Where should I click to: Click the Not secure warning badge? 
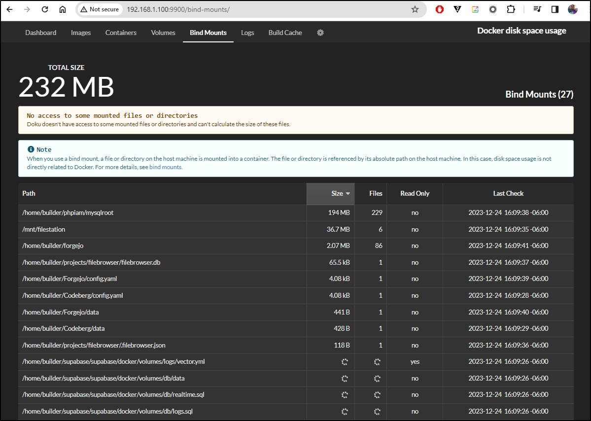[100, 9]
